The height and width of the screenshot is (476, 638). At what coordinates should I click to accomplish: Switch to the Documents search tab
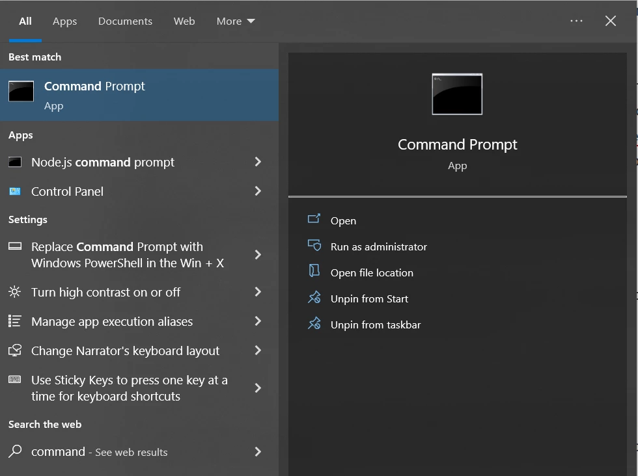point(125,21)
